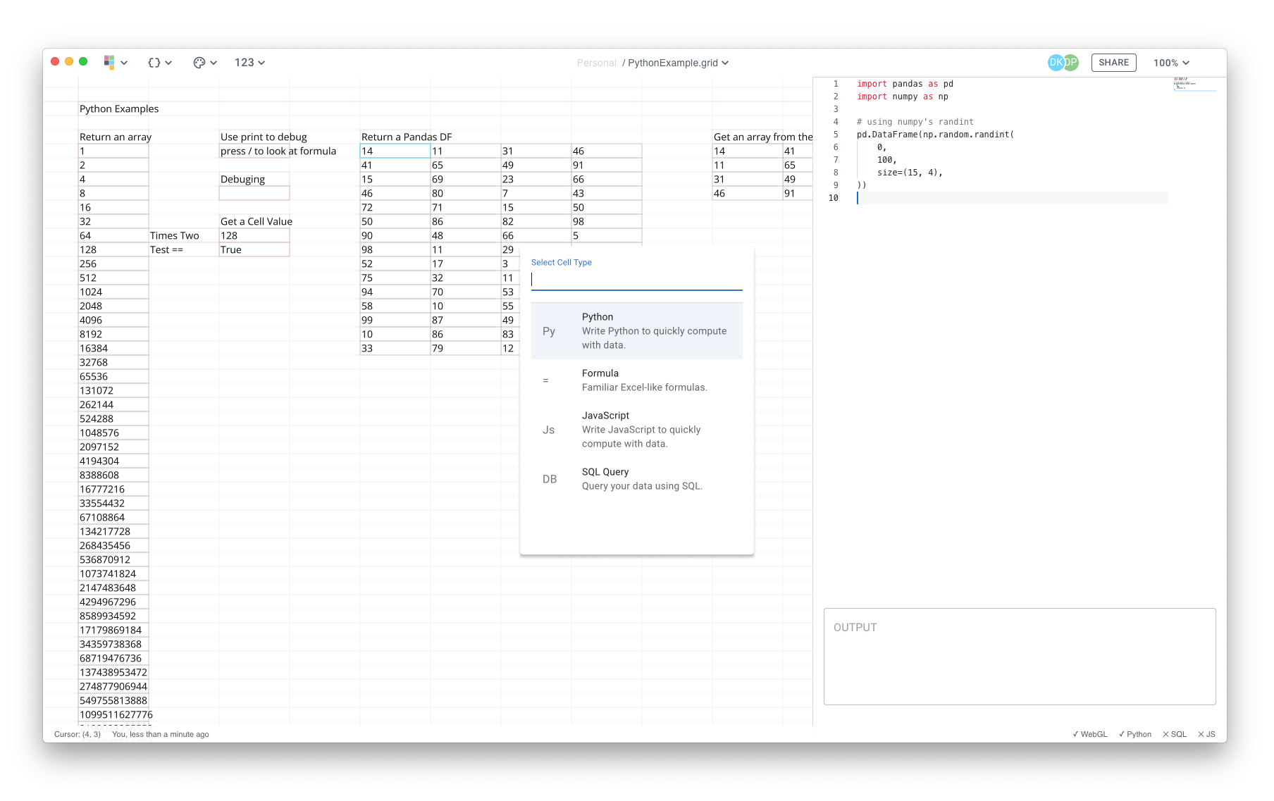Select the DB icon for SQL Query
The image size is (1274, 801).
tap(549, 479)
